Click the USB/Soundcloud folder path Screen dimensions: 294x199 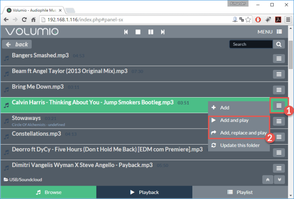click(x=23, y=180)
